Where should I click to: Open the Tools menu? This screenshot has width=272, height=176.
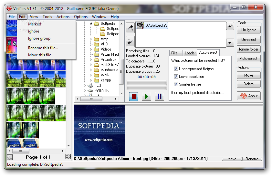(x=47, y=17)
